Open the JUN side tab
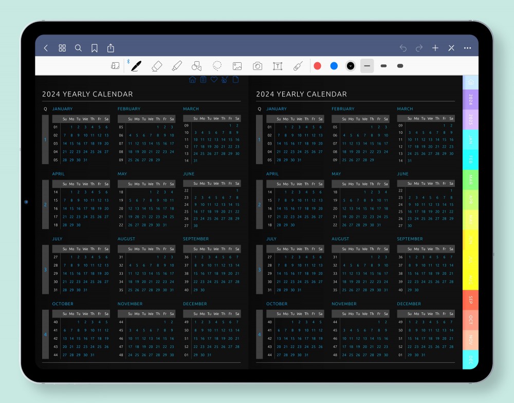Viewport: 514px width, 403px height. 471,240
